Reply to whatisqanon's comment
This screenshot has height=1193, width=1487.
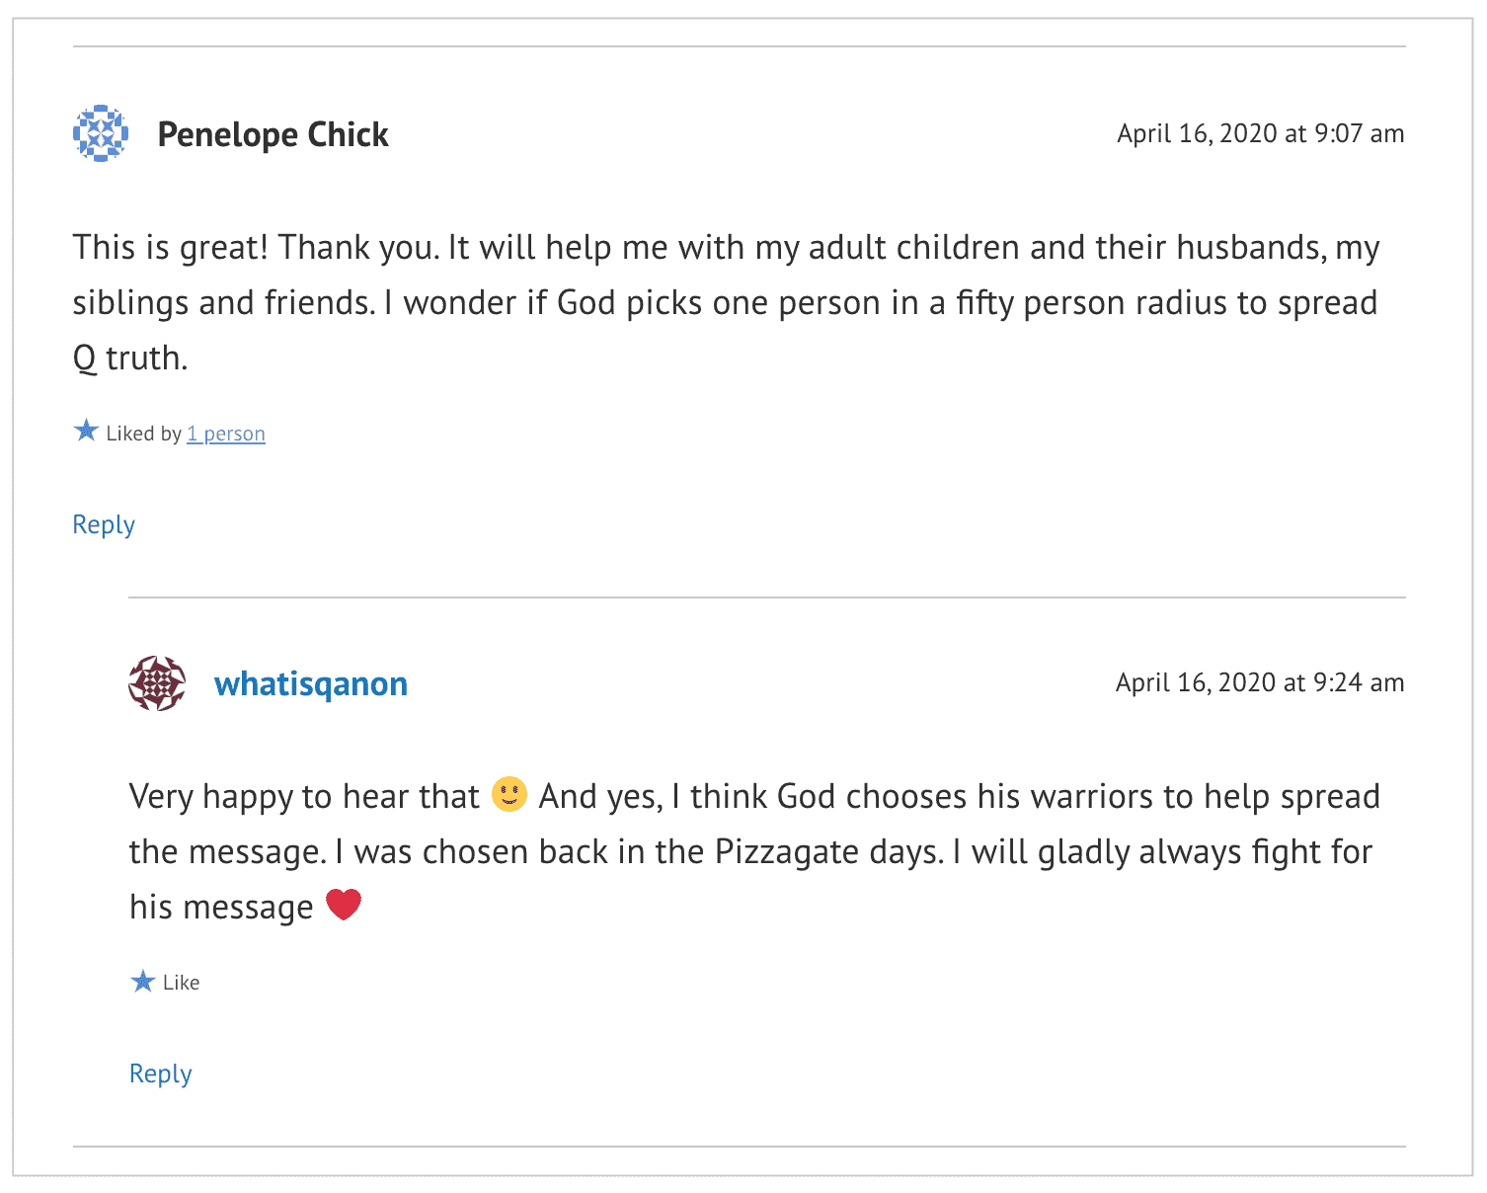click(160, 1074)
